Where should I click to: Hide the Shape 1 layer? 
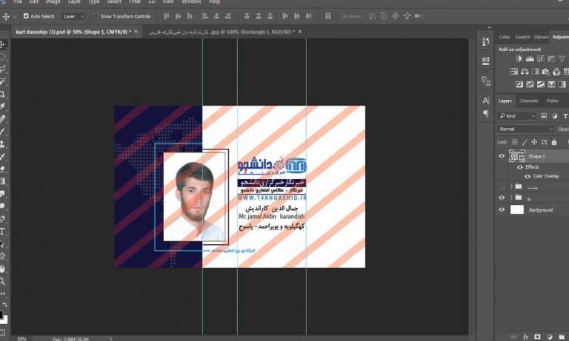[502, 156]
